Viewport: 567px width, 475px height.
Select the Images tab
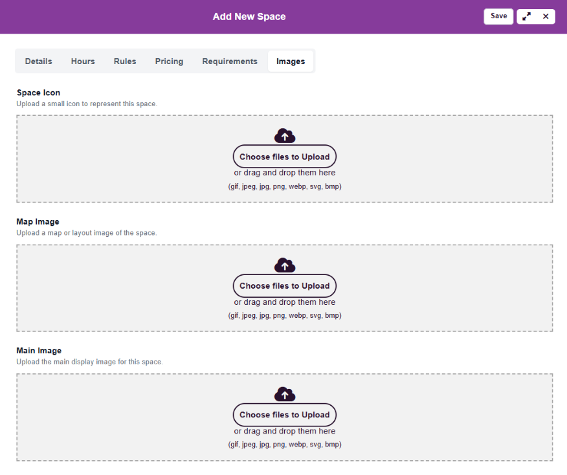click(291, 61)
